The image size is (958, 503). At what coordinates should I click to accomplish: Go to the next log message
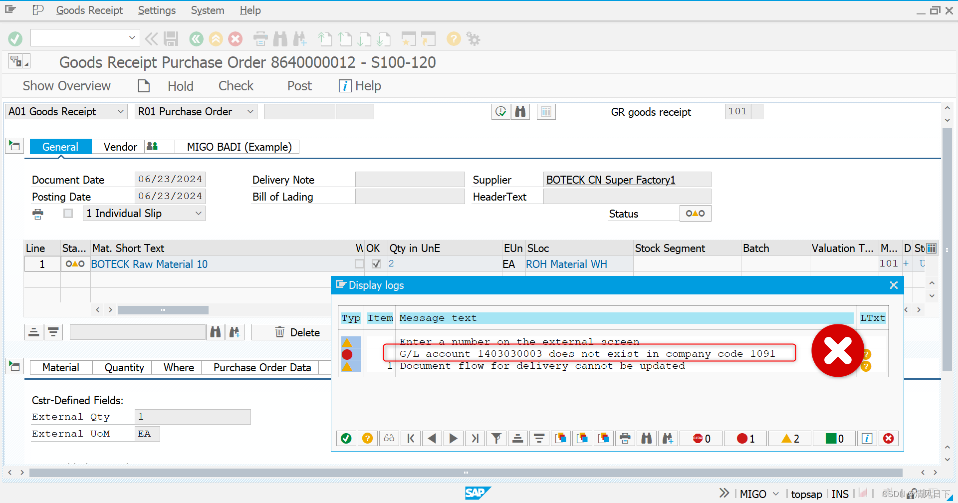point(454,438)
